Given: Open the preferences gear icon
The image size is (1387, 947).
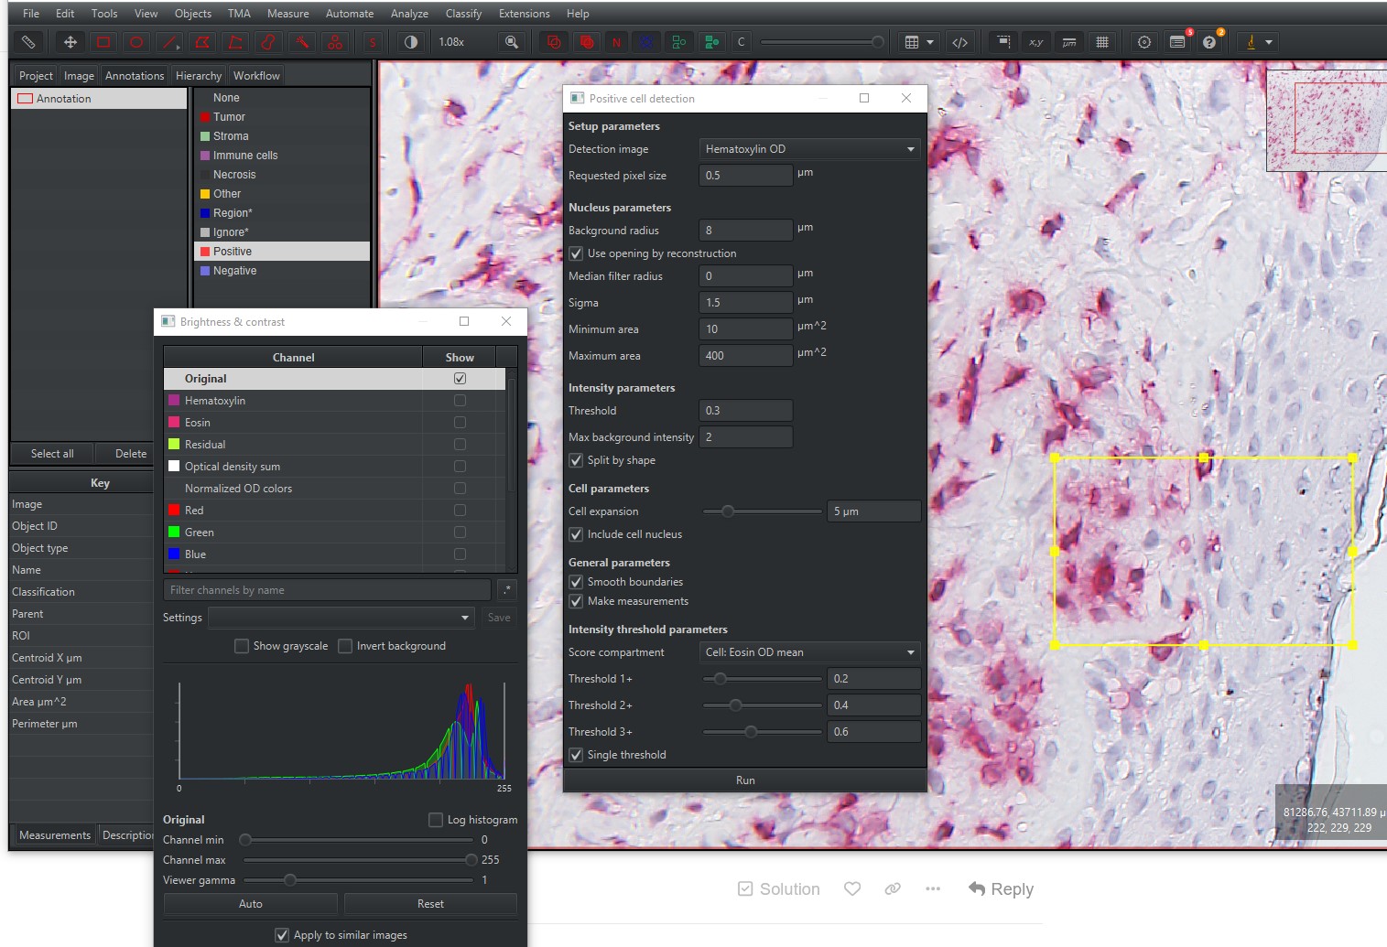Looking at the screenshot, I should 1143,42.
